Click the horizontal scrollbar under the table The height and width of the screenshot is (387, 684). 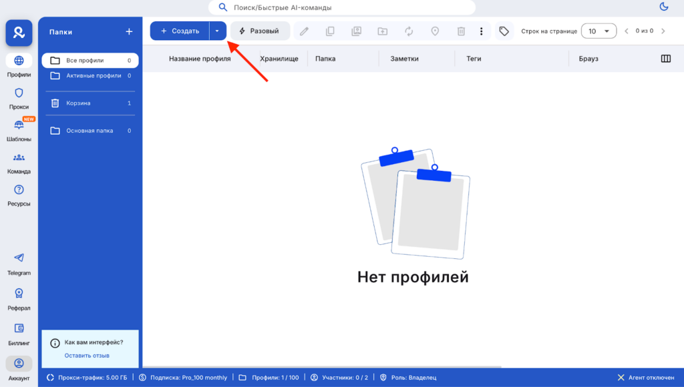click(x=322, y=367)
